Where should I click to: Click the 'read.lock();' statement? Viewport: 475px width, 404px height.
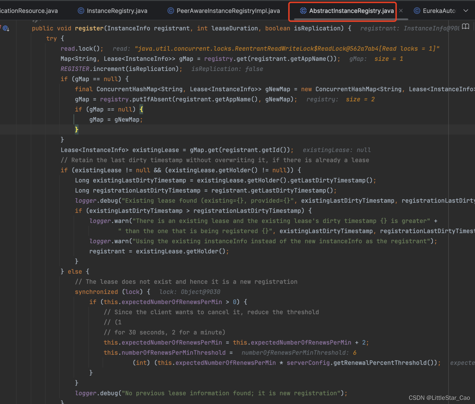[82, 49]
